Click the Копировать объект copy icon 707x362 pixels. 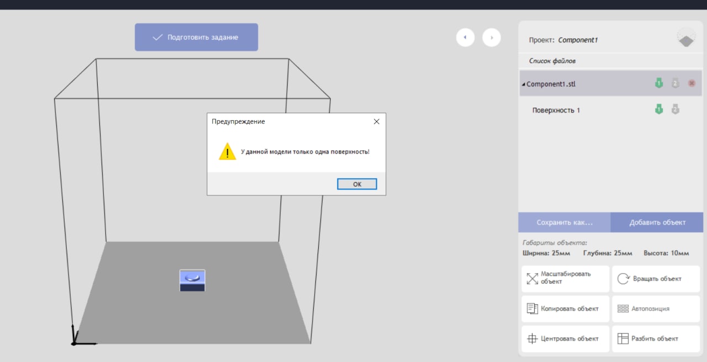pos(532,308)
